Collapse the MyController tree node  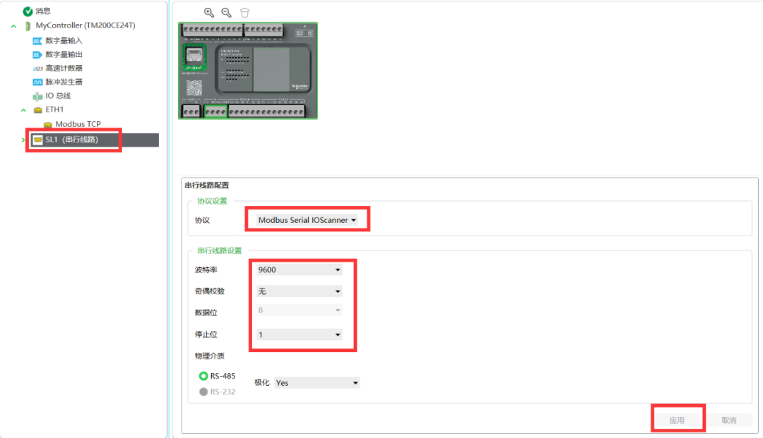(13, 26)
